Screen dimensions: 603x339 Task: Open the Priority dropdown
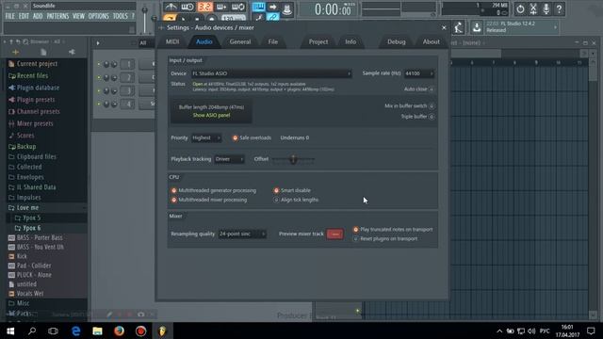(x=206, y=137)
